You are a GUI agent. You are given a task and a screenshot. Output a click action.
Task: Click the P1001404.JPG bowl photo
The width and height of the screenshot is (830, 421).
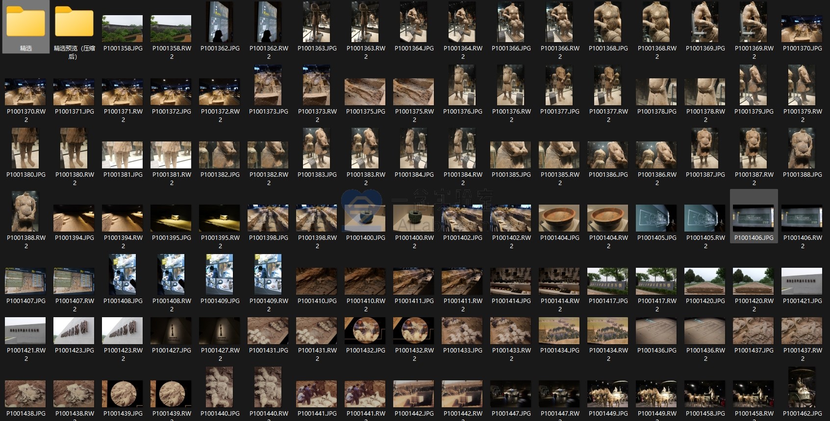(x=559, y=218)
